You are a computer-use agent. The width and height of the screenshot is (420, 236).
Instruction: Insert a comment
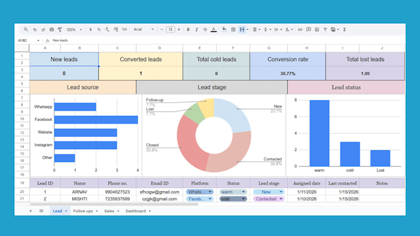click(x=309, y=30)
